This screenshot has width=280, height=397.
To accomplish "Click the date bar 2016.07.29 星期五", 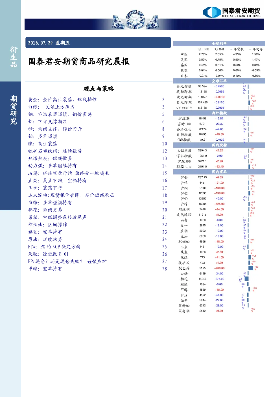I will [x=98, y=43].
